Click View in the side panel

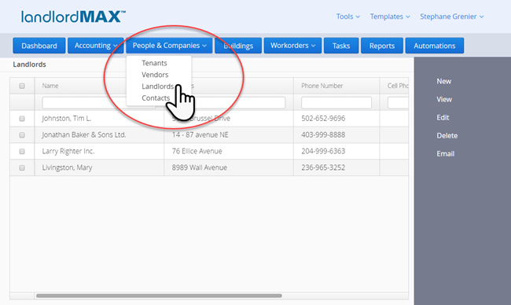click(x=444, y=99)
